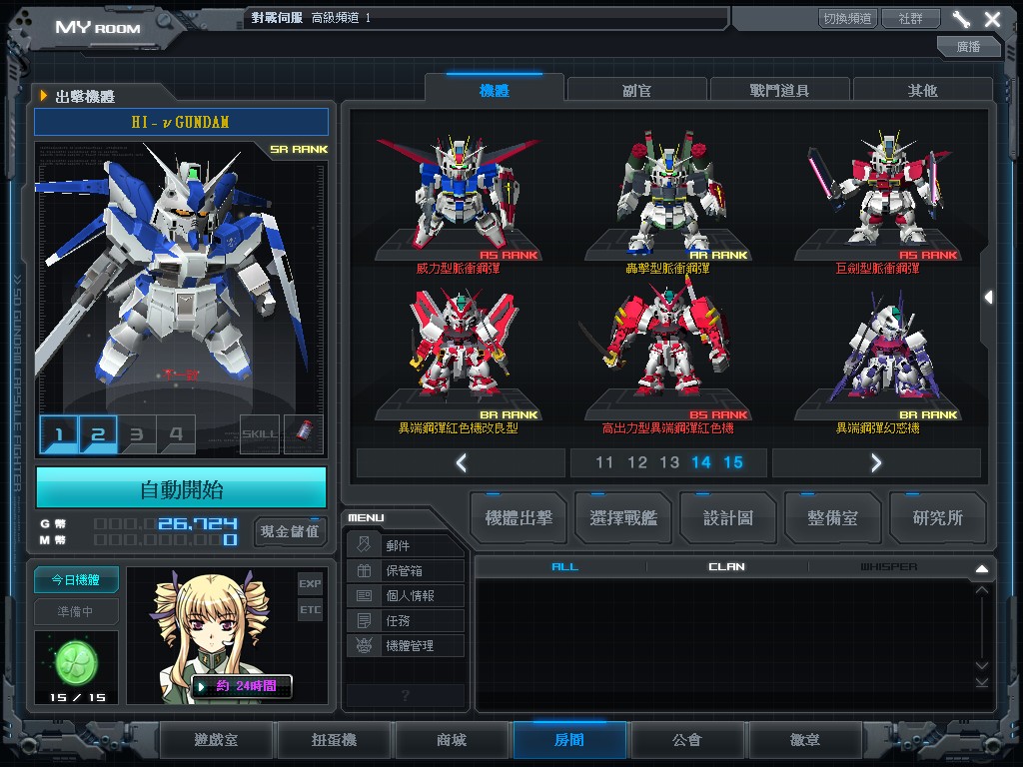Image resolution: width=1023 pixels, height=767 pixels.
Task: Switch to unit slot 2
Action: 98,434
